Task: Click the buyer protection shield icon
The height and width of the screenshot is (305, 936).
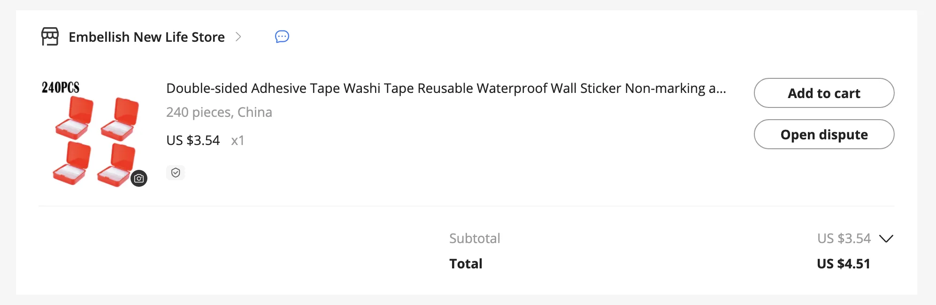Action: 176,173
